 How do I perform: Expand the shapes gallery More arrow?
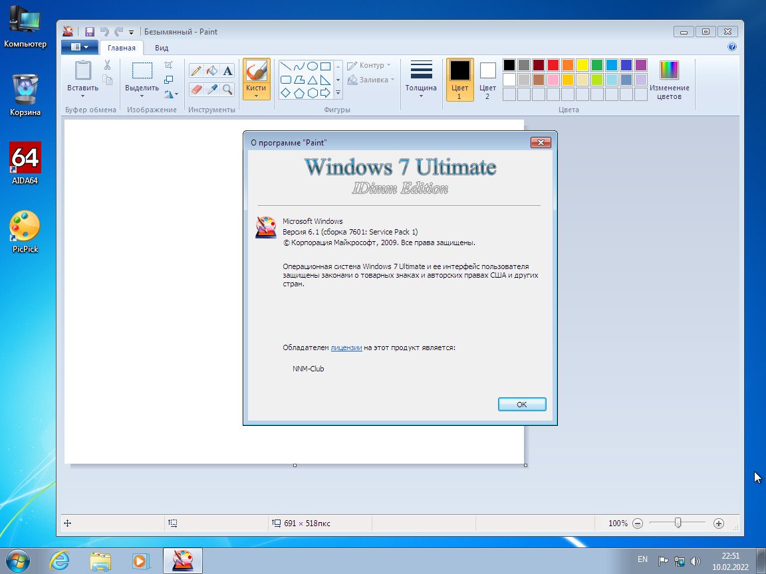coord(338,93)
